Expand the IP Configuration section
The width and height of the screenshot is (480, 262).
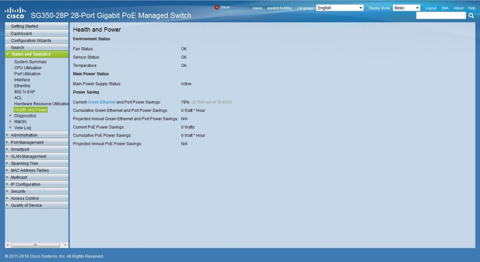(x=37, y=184)
